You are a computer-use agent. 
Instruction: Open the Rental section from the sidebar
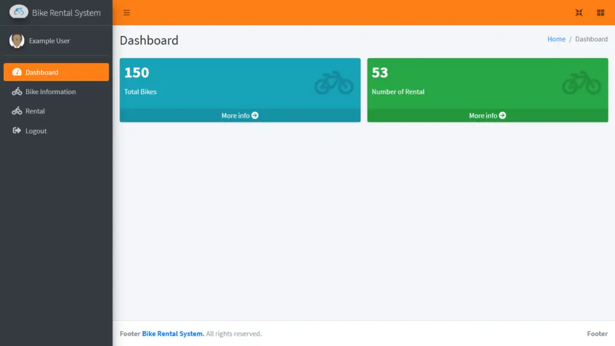tap(36, 111)
